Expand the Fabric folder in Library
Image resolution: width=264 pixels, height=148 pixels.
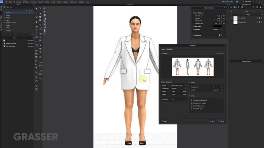pos(5,20)
